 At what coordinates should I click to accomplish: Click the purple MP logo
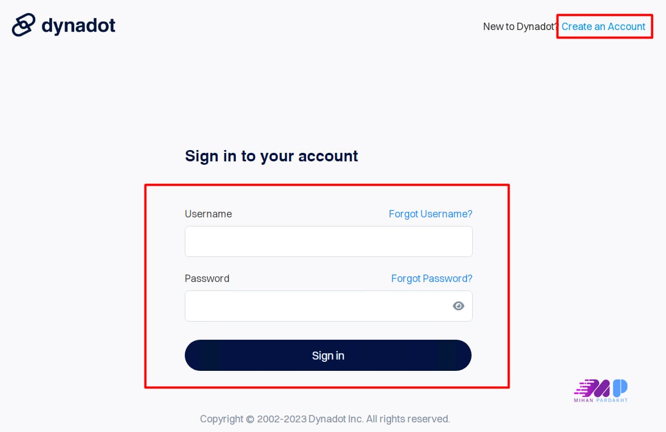pyautogui.click(x=601, y=388)
